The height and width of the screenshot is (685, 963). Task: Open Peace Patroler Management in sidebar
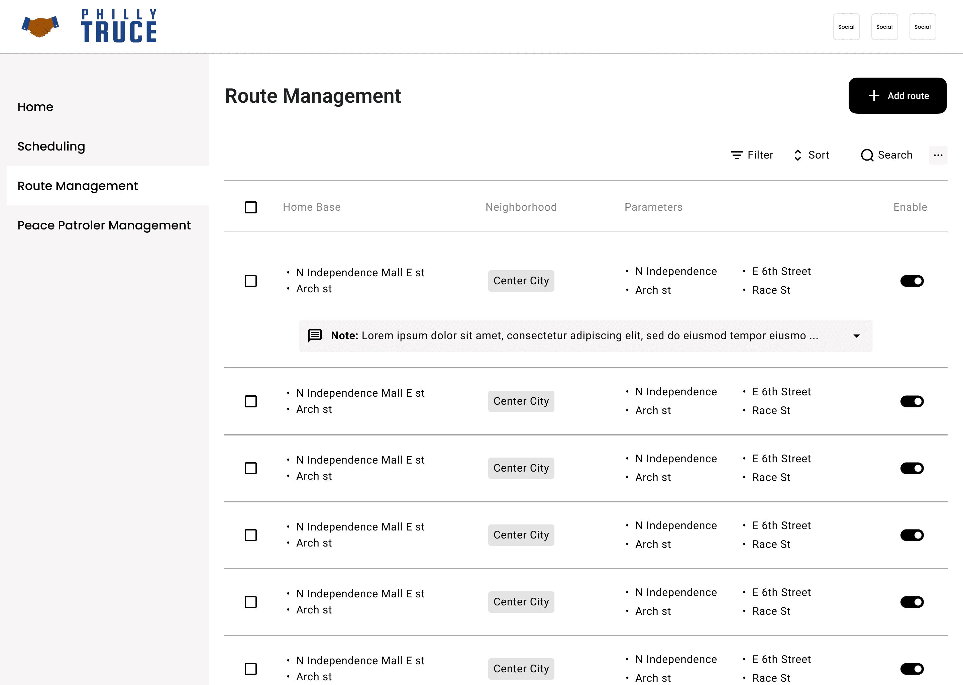click(x=104, y=225)
